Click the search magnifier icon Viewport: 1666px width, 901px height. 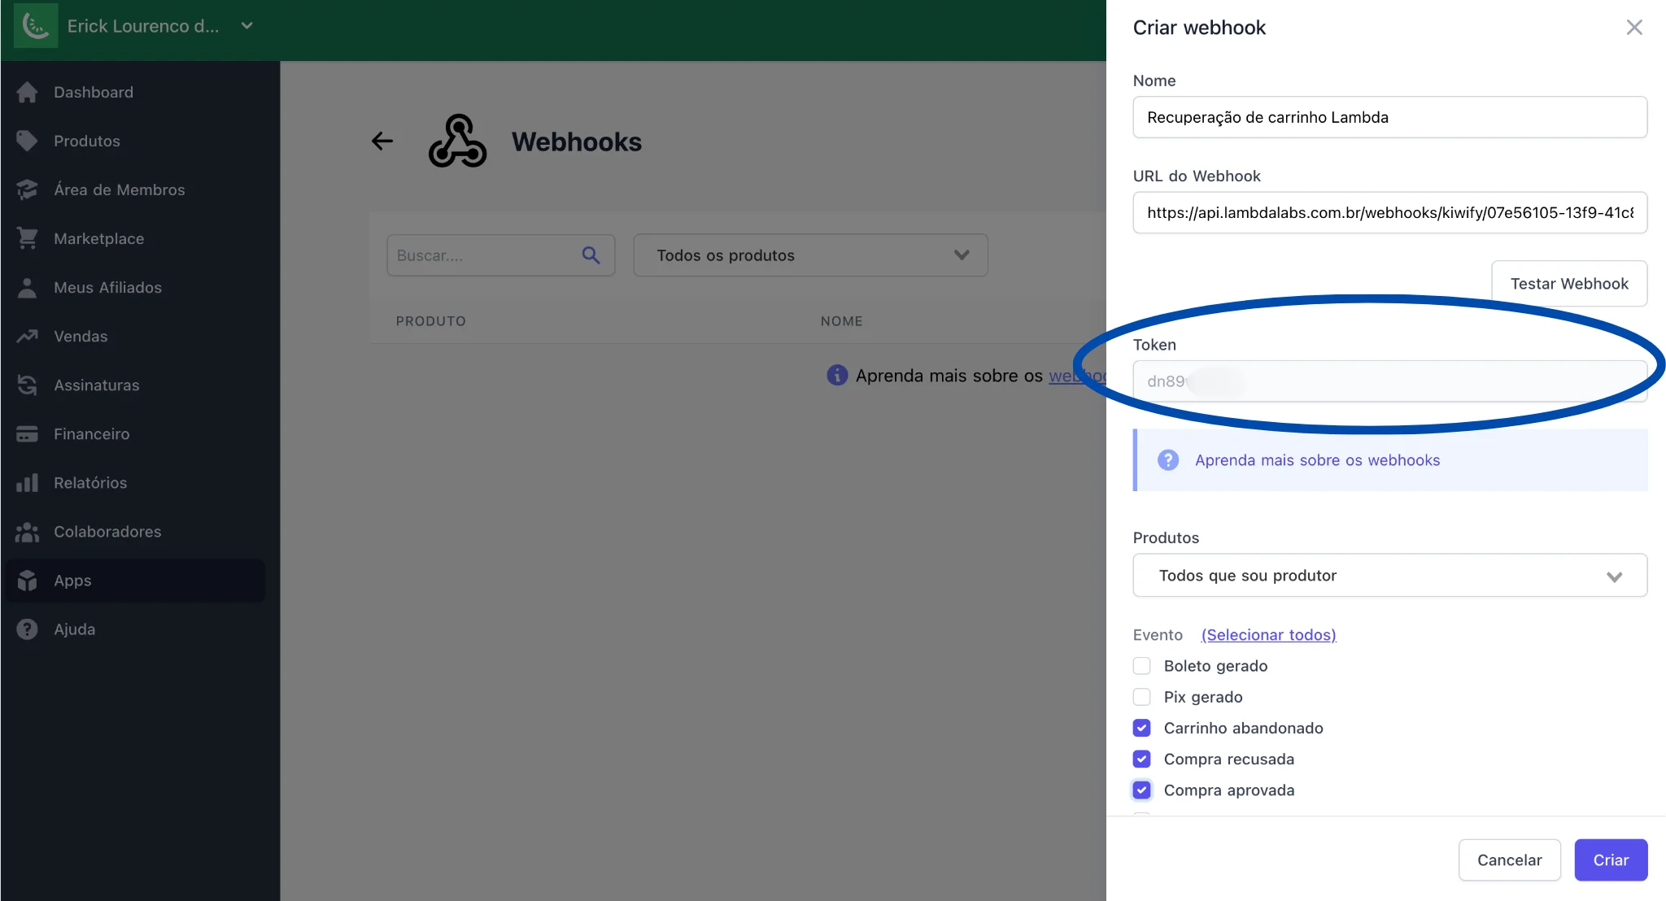point(589,255)
